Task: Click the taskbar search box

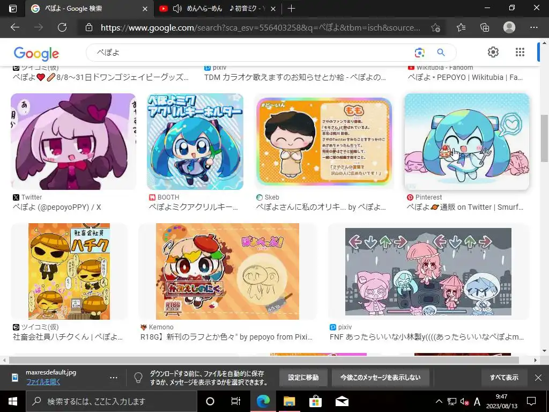Action: tap(112, 401)
